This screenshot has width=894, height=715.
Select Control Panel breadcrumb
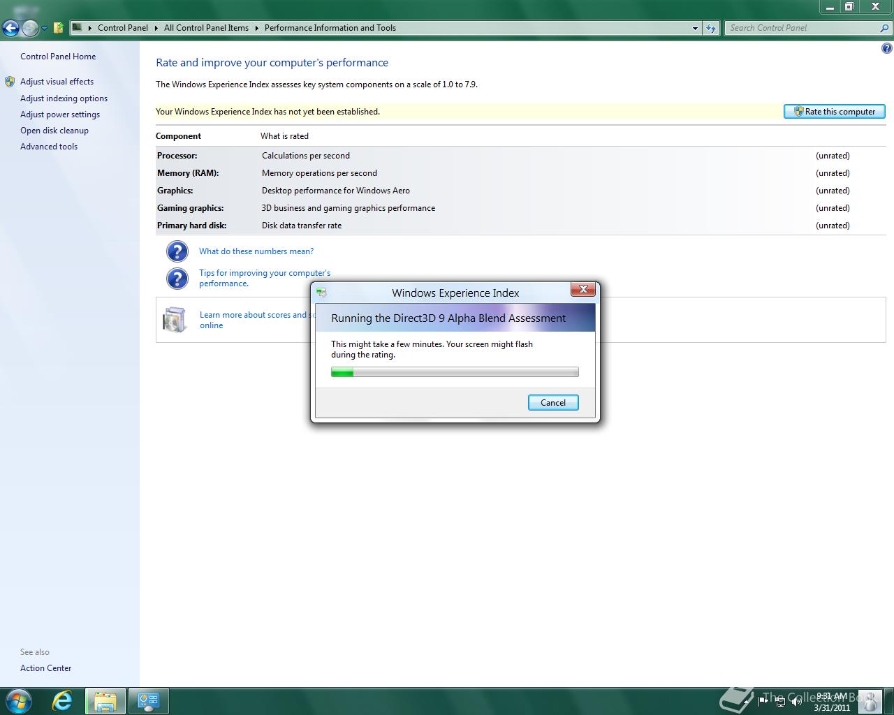[123, 28]
